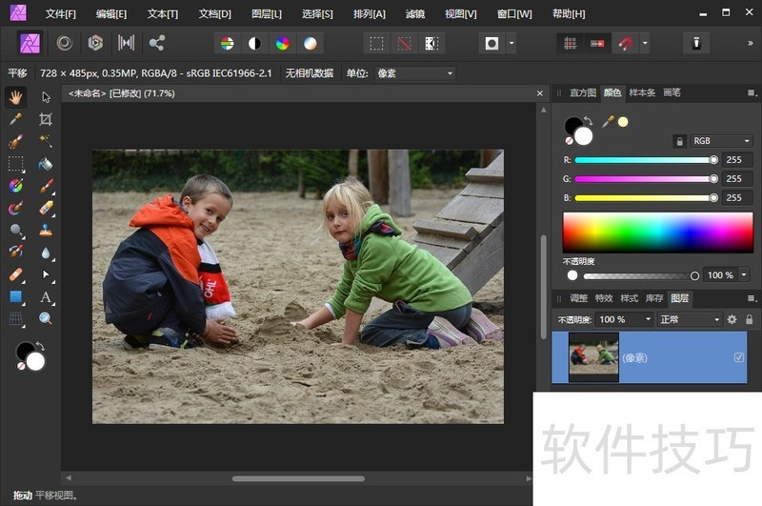762x506 pixels.
Task: Expand the 正常 blend mode dropdown
Action: pos(690,320)
